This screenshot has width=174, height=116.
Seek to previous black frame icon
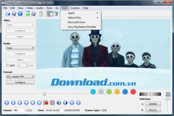click(59, 103)
